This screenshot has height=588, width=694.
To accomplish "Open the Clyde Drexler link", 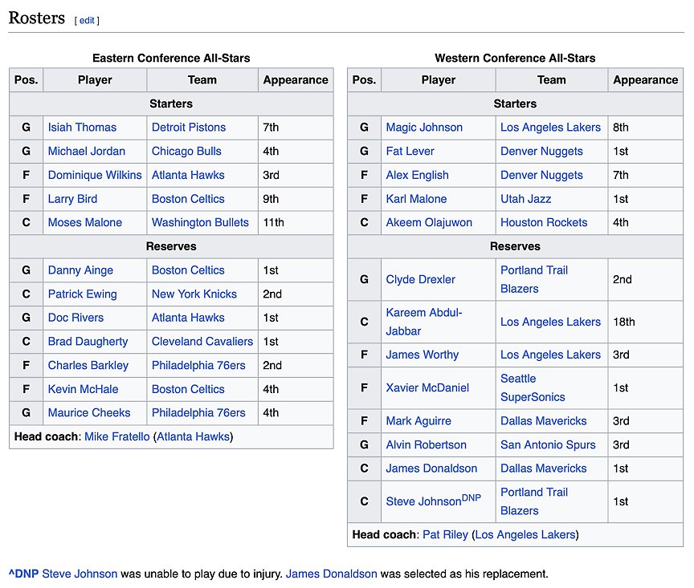I will [x=420, y=279].
